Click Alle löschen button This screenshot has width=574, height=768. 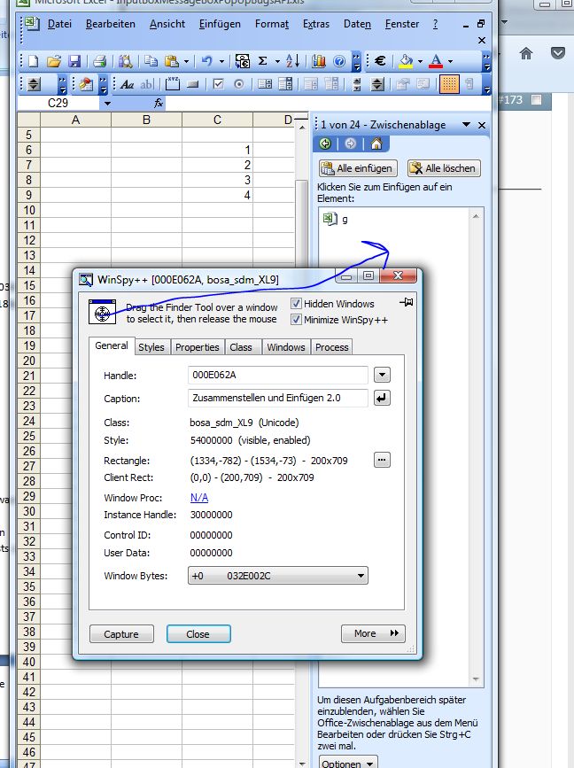coord(444,168)
